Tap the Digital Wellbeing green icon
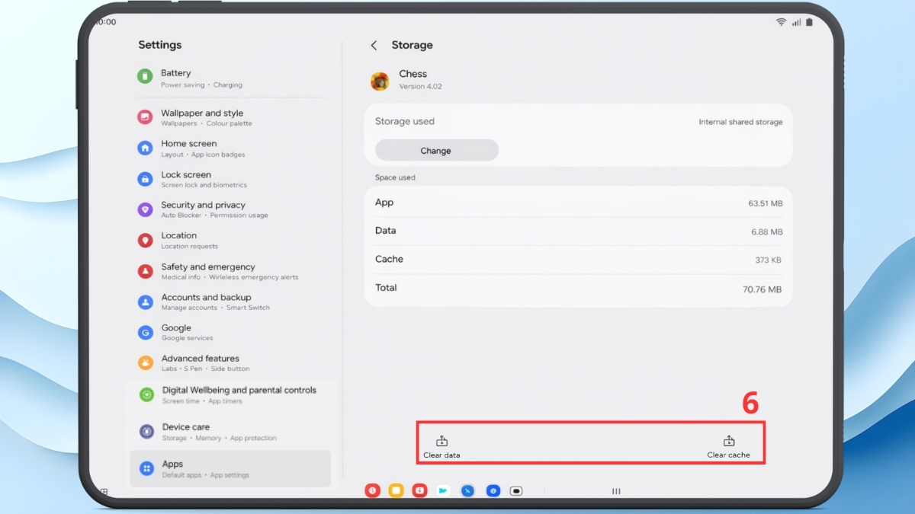This screenshot has width=915, height=514. click(146, 394)
